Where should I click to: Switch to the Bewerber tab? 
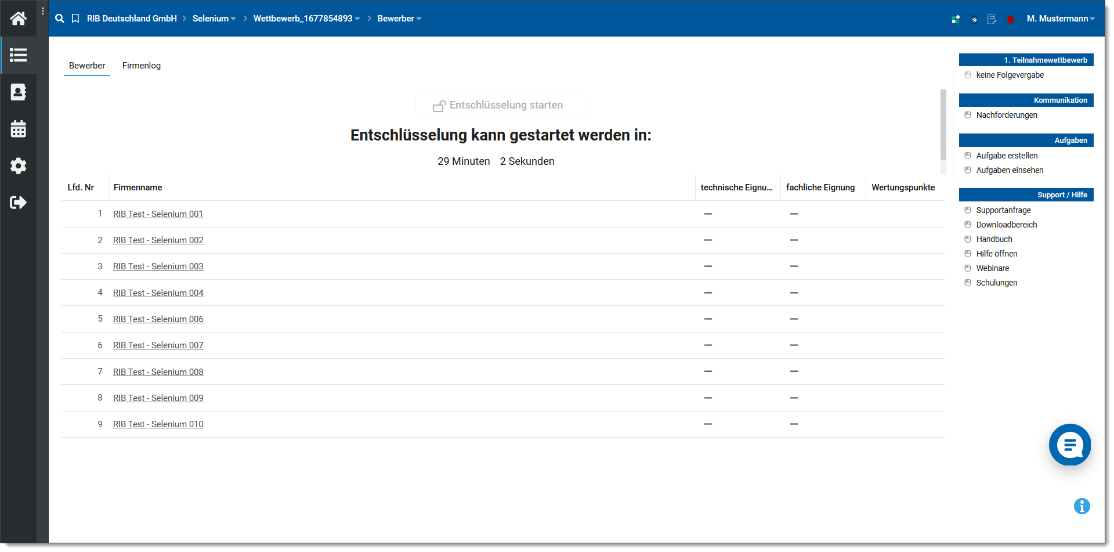[x=87, y=66]
